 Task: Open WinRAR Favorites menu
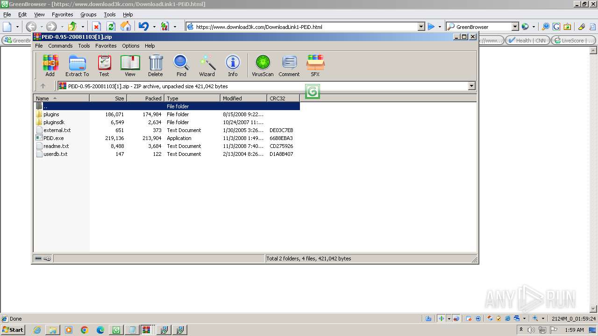(106, 46)
